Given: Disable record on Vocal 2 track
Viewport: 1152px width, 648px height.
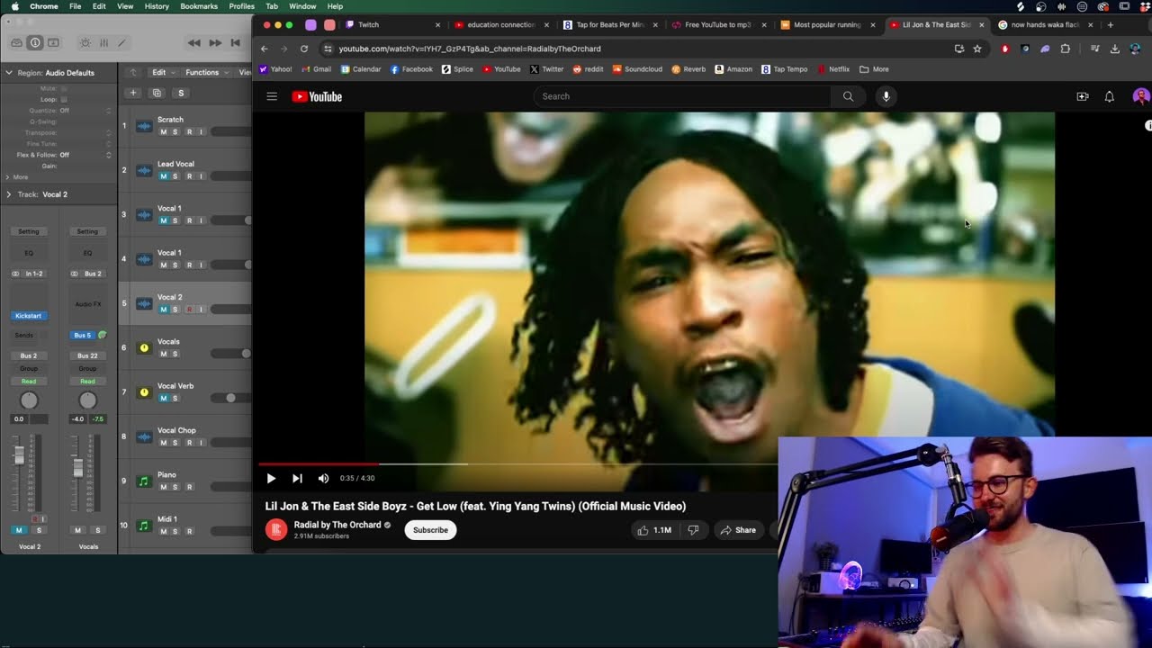Looking at the screenshot, I should tap(189, 310).
